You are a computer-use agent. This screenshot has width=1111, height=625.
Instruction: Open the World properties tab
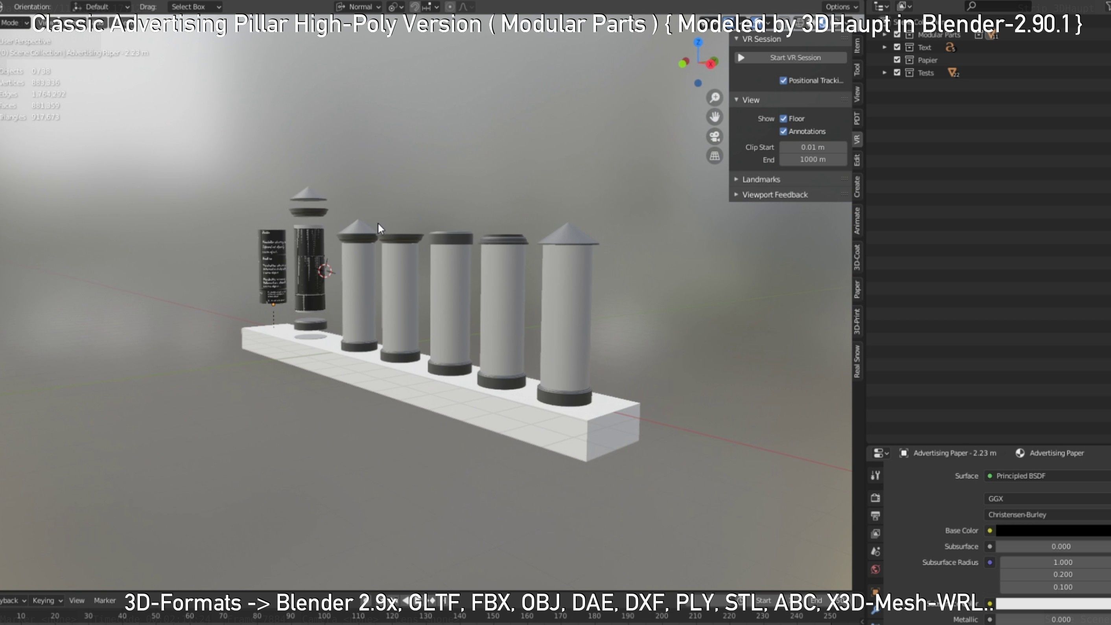[x=875, y=570]
